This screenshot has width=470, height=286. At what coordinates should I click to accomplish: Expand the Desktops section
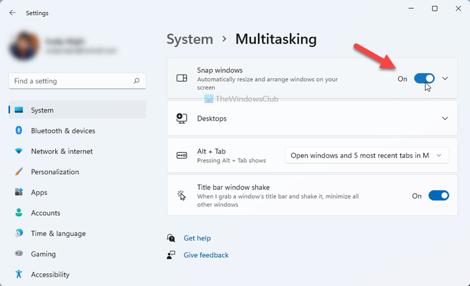(x=445, y=119)
